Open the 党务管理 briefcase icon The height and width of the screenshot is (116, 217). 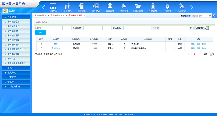pos(110,6)
